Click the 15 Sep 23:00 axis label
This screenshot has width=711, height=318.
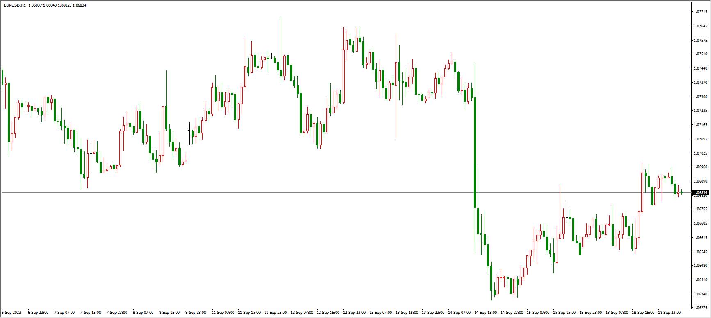(x=590, y=313)
